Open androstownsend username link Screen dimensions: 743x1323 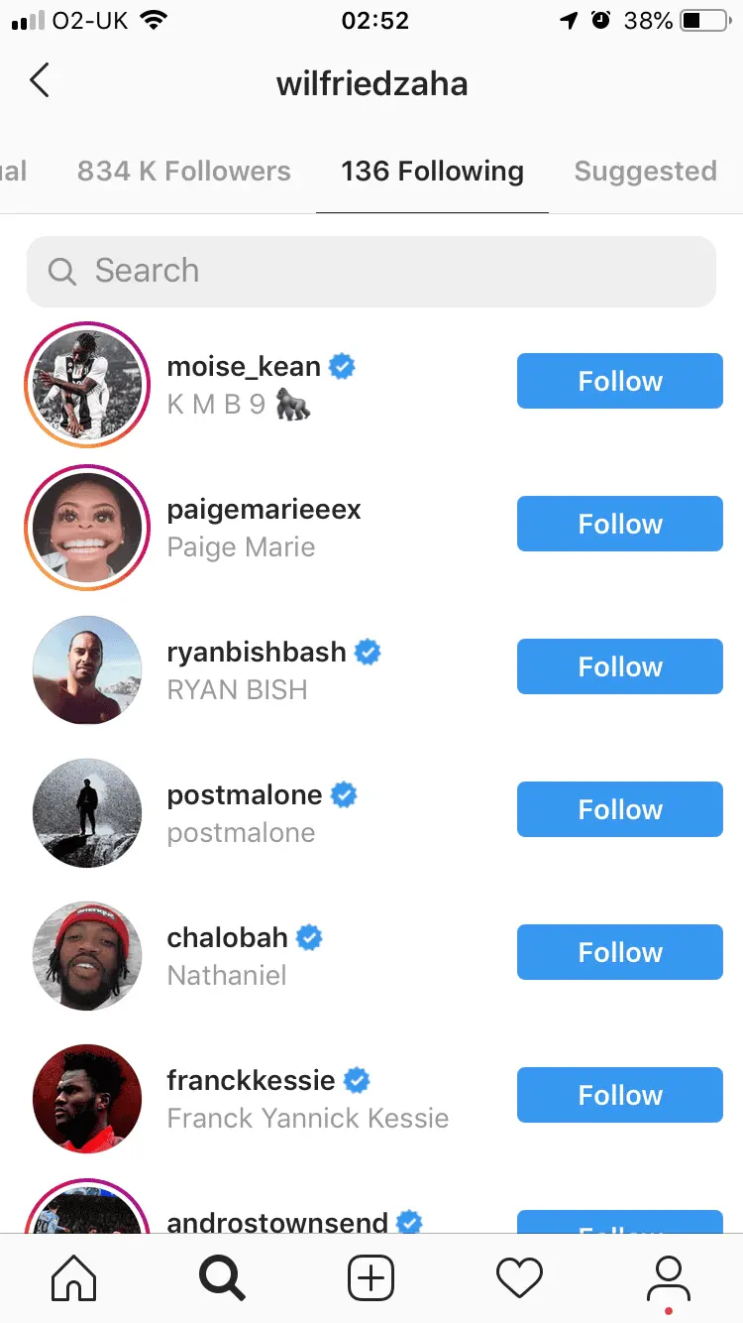277,1223
